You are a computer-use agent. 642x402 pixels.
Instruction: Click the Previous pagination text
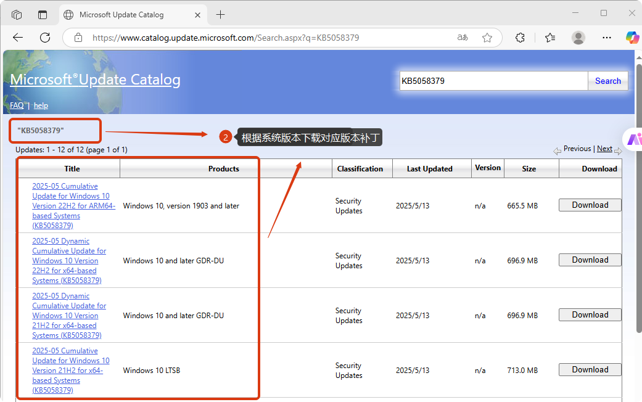(577, 149)
